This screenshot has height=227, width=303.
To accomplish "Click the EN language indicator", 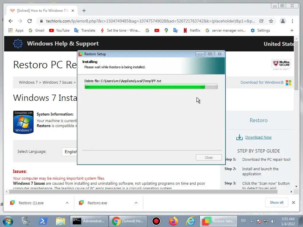I will 243,220.
